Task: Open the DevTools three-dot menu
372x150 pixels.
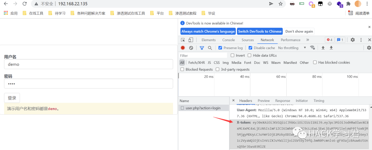Action: (x=361, y=40)
